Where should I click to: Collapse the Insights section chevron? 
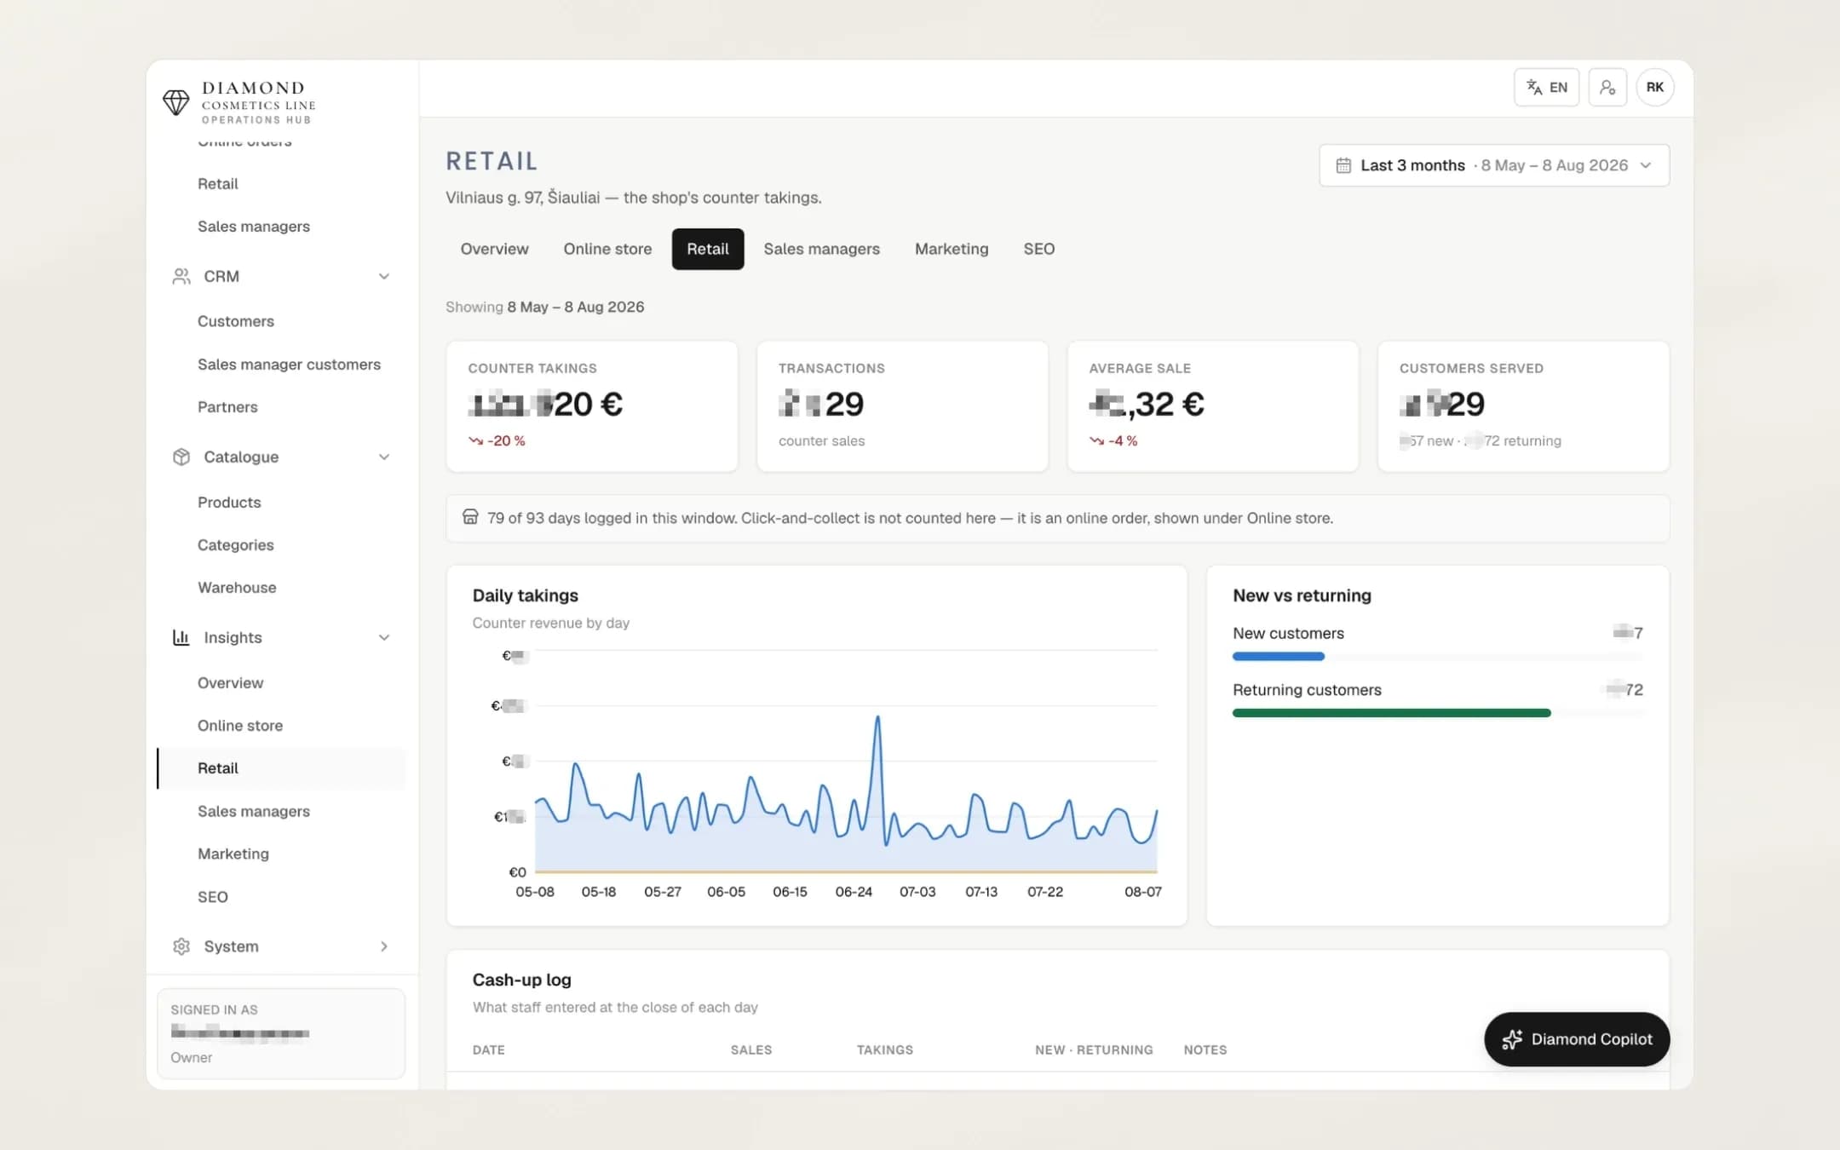tap(384, 637)
